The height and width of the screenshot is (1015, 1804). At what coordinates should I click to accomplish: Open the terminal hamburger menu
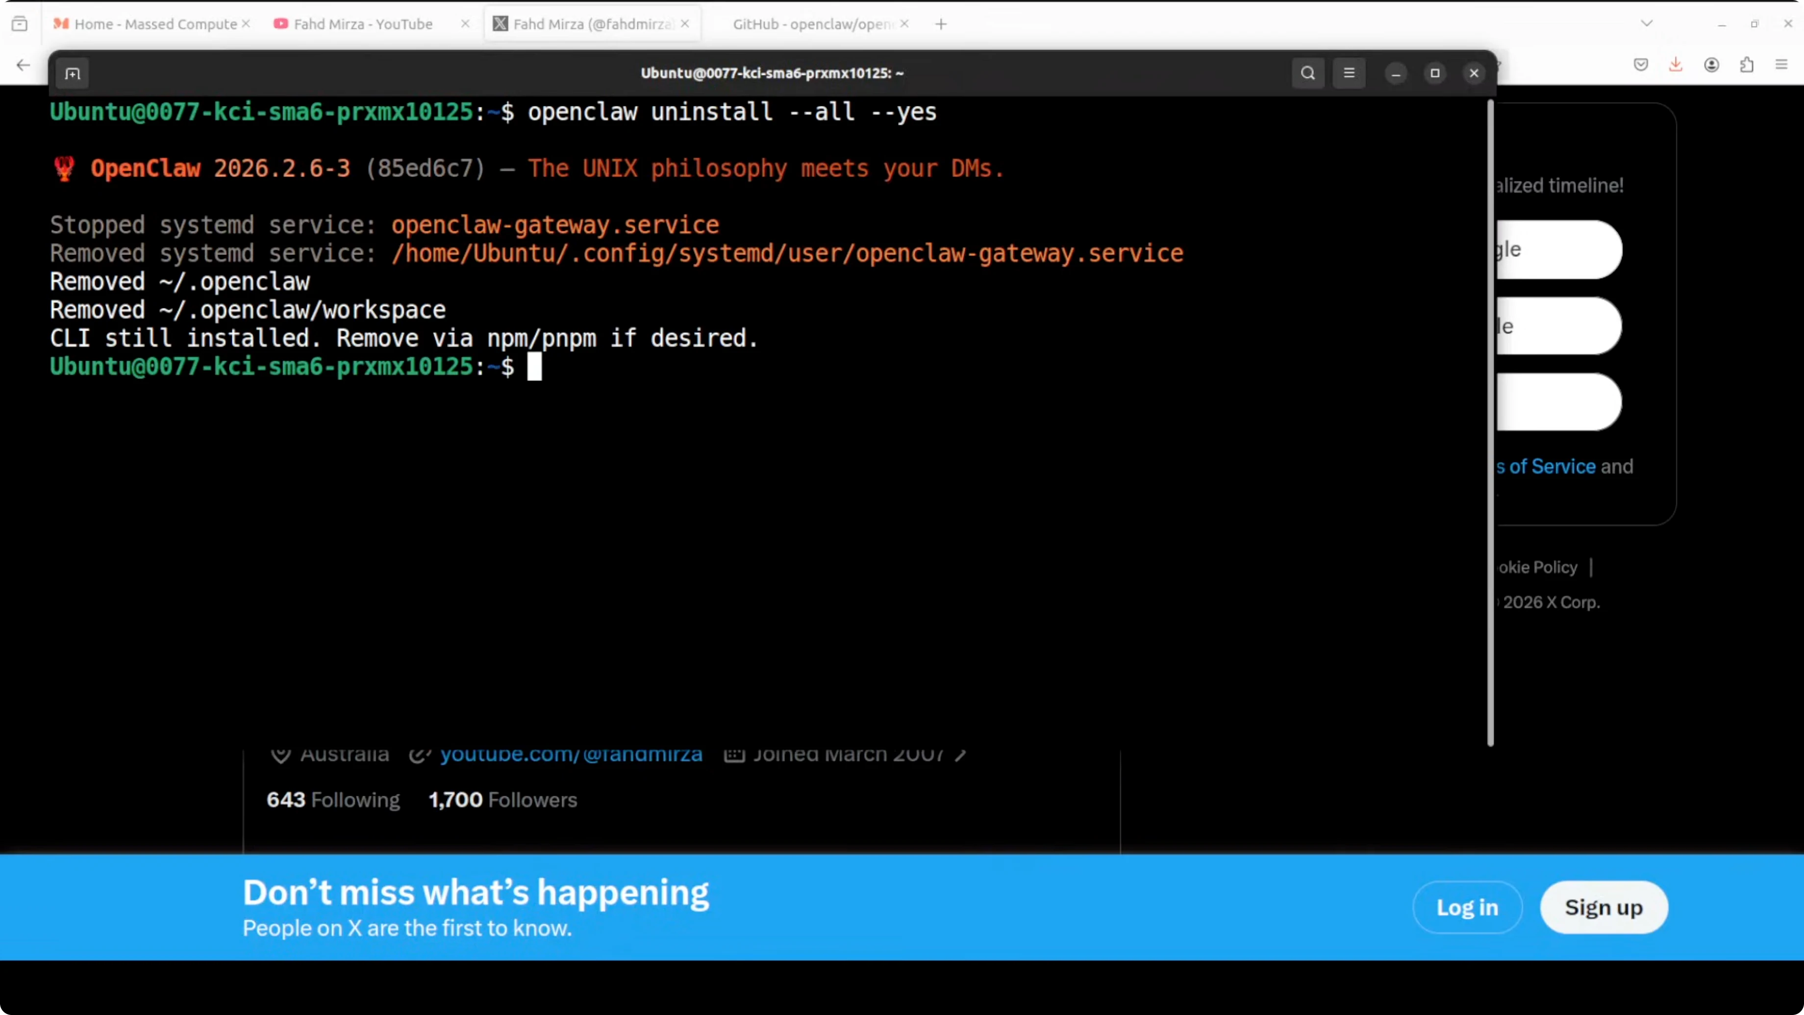(1349, 74)
